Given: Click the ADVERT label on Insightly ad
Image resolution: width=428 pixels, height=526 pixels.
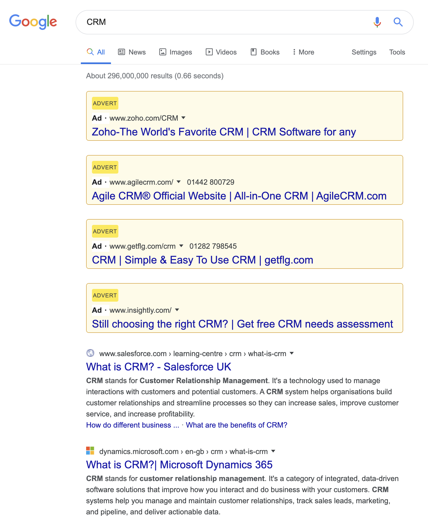Looking at the screenshot, I should click(105, 295).
